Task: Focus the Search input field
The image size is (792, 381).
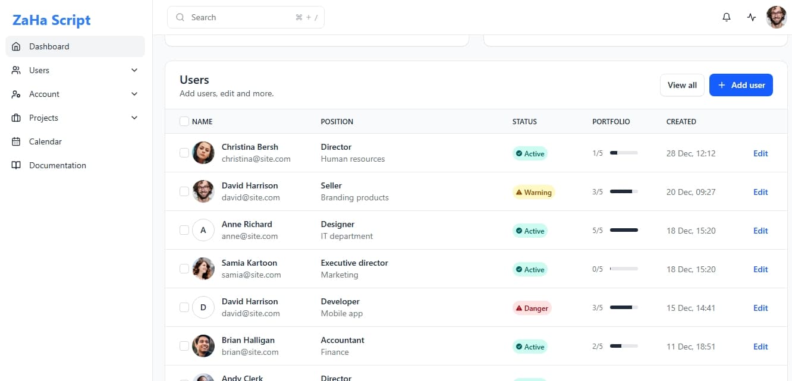Action: 241,17
